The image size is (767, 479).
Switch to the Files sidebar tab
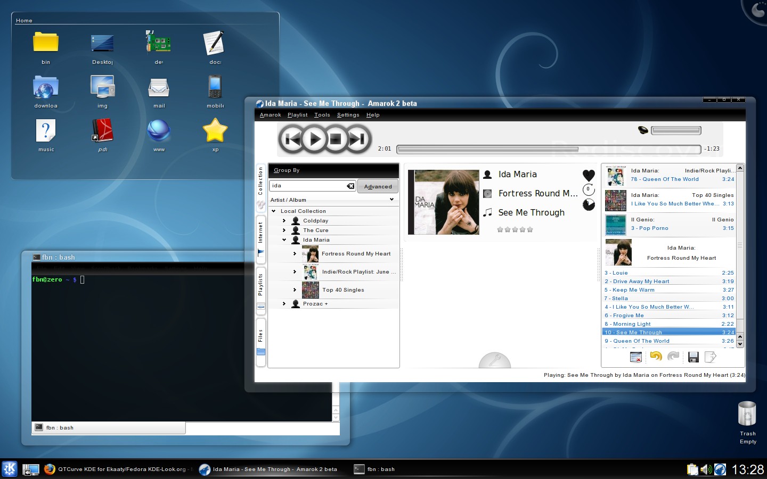(260, 342)
